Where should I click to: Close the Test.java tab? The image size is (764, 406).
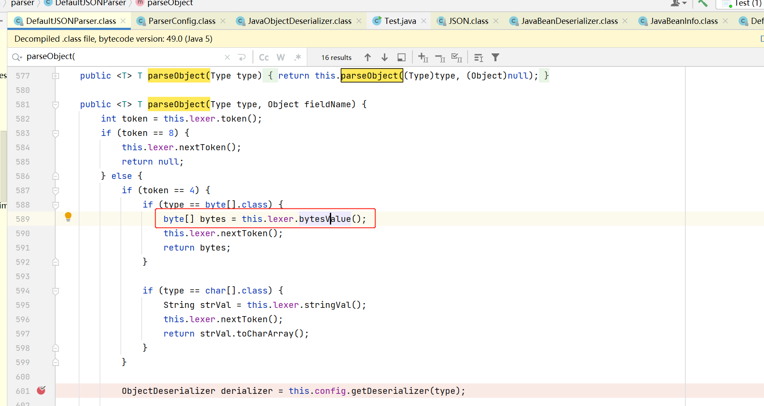[424, 21]
